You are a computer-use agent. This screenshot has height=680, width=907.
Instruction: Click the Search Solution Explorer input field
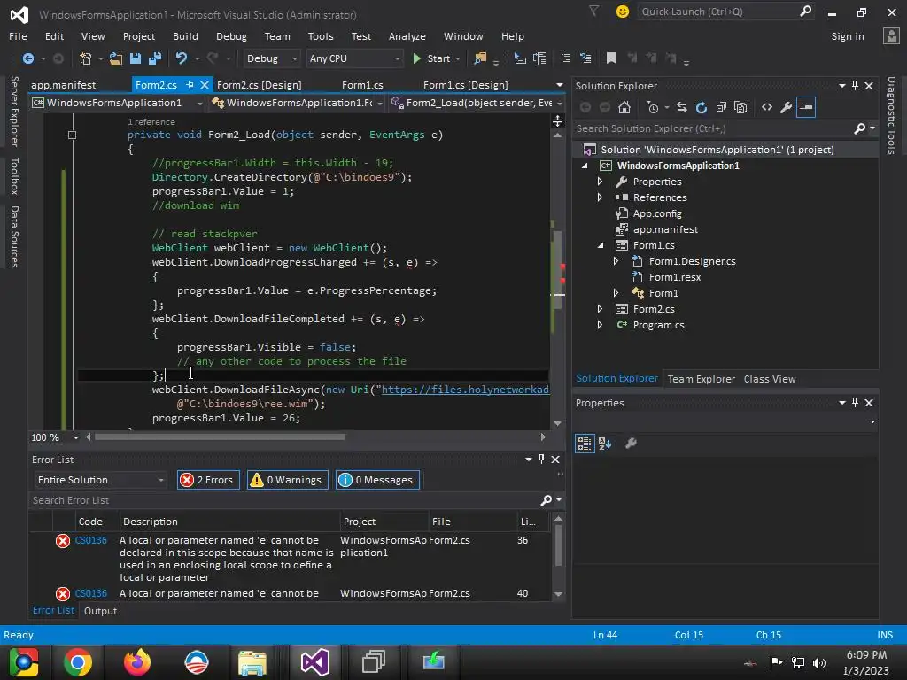(x=715, y=128)
